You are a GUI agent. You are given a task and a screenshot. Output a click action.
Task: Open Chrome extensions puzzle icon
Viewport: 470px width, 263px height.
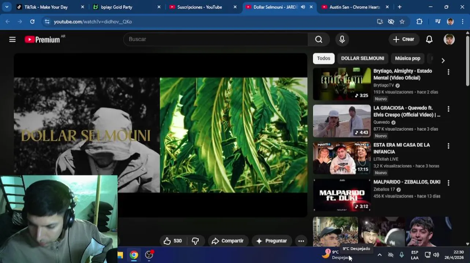coord(419,22)
